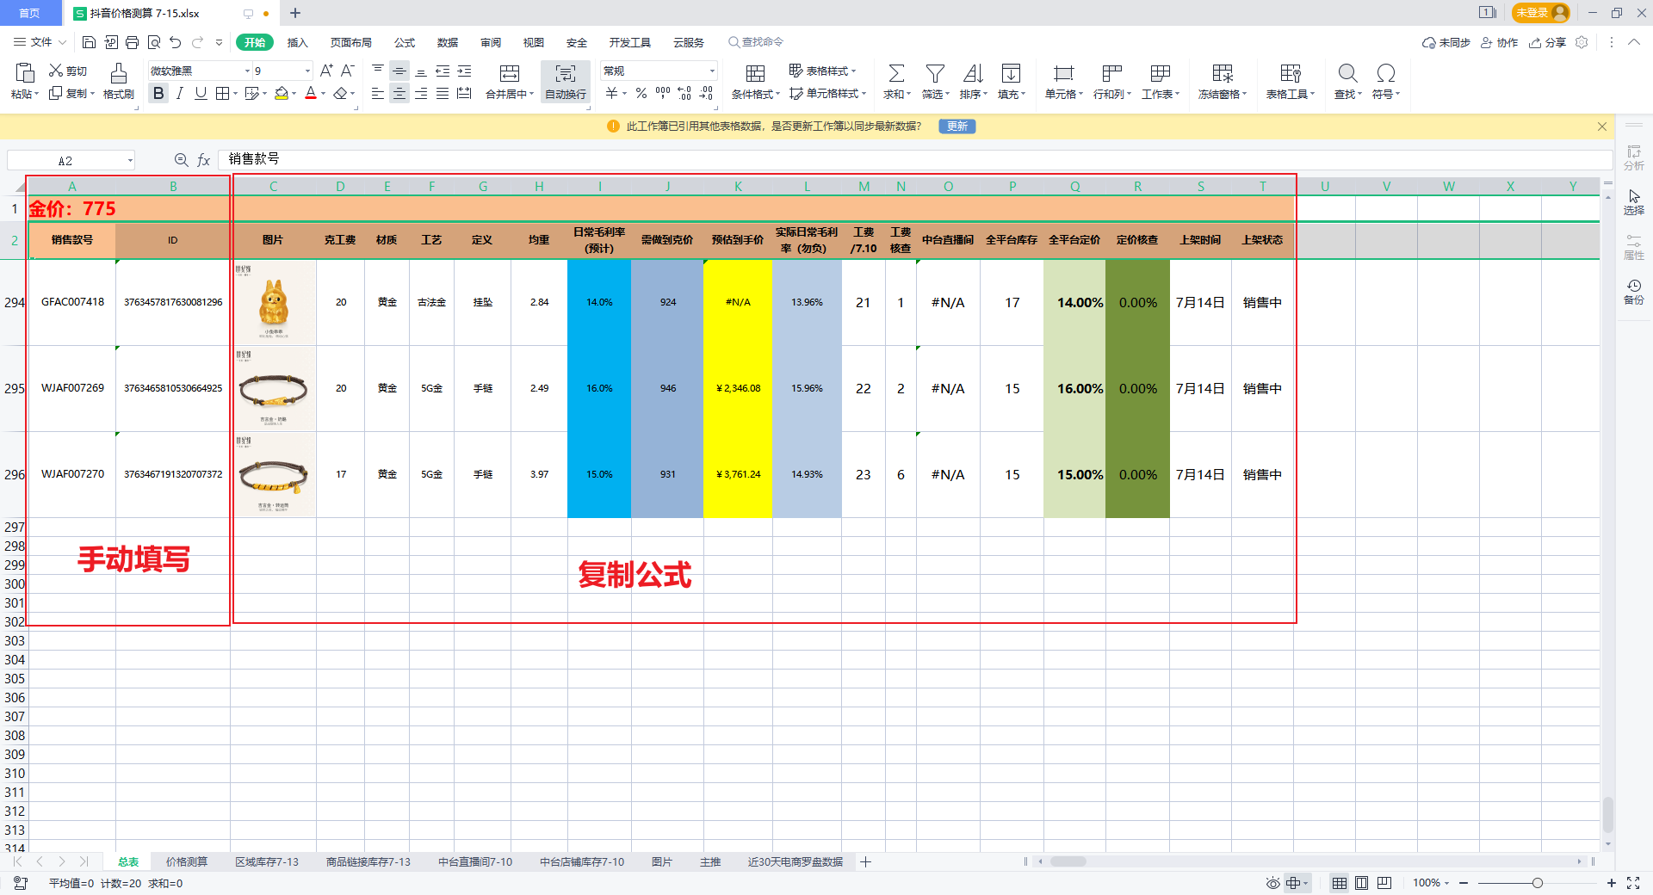1653x895 pixels.
Task: Toggle Bold formatting button
Action: tap(158, 94)
